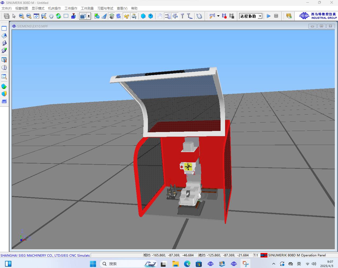
Task: Click the record icon with red dot
Action: (224, 16)
